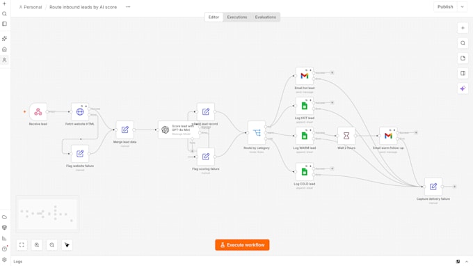Expand the Publish dropdown arrow
The height and width of the screenshot is (266, 473).
[462, 7]
